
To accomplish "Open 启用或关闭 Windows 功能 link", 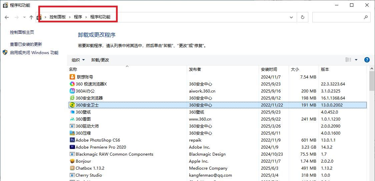I will 34,52.
